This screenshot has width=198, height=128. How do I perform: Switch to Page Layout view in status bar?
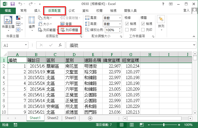132,125
